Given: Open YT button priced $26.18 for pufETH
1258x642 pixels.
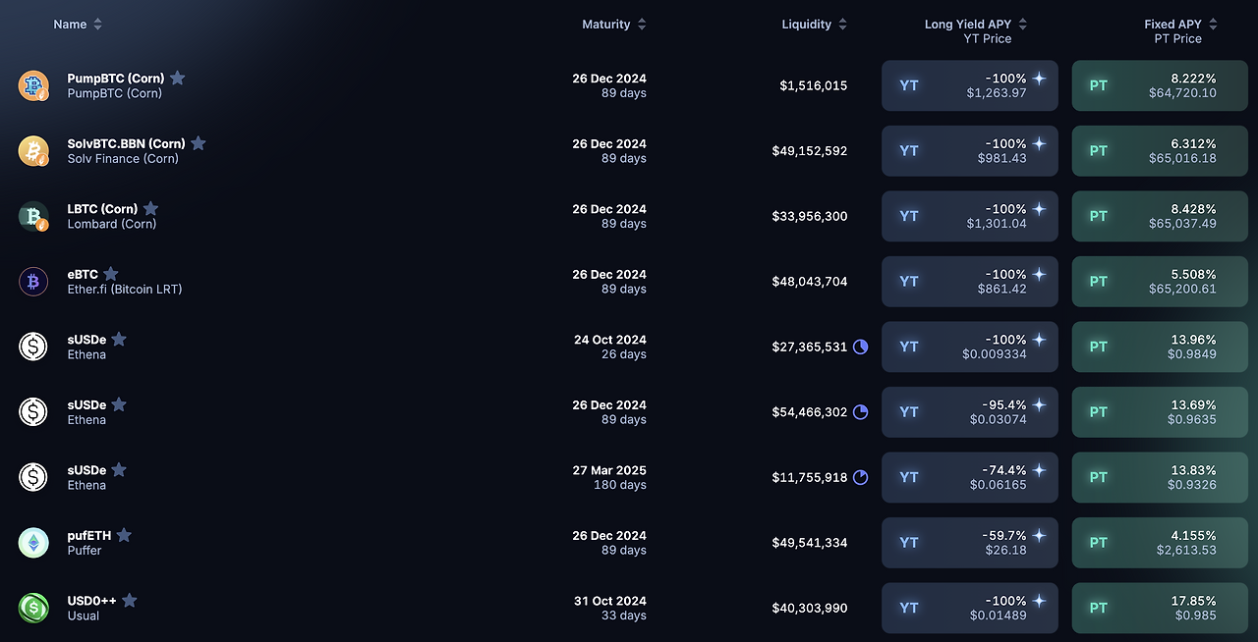Looking at the screenshot, I should [x=970, y=543].
